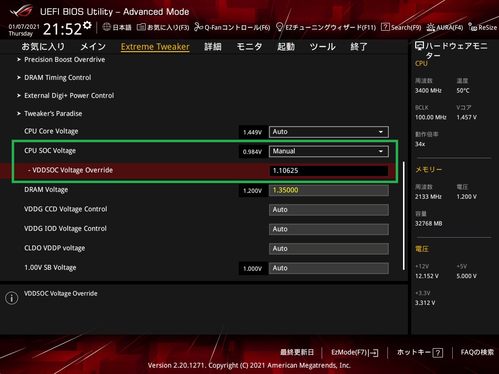This screenshot has height=374, width=499.
Task: Open the CPU SOC Voltage Manual dropdown
Action: coord(329,151)
